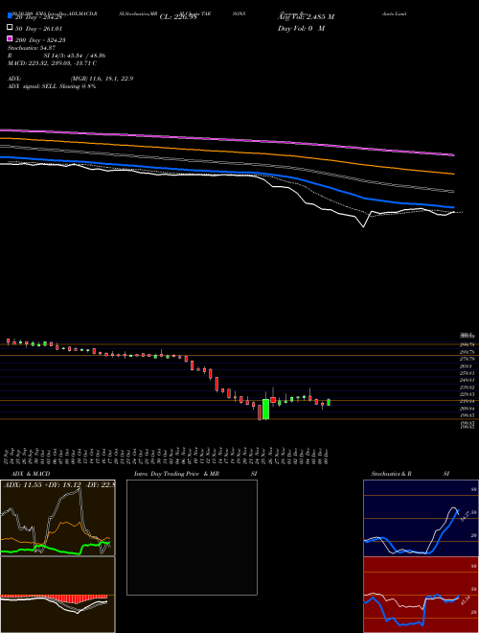The height and width of the screenshot is (633, 479).
Task: Select the 50 Day = 261.01 legend label
Action: pos(38,29)
